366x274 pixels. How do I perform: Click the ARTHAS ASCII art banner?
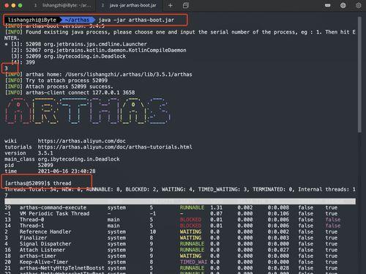pyautogui.click(x=87, y=111)
